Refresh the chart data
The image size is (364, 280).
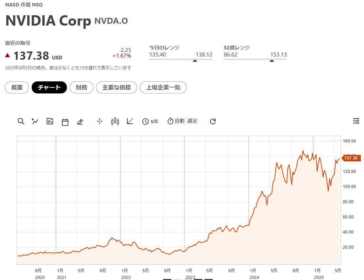pos(212,121)
